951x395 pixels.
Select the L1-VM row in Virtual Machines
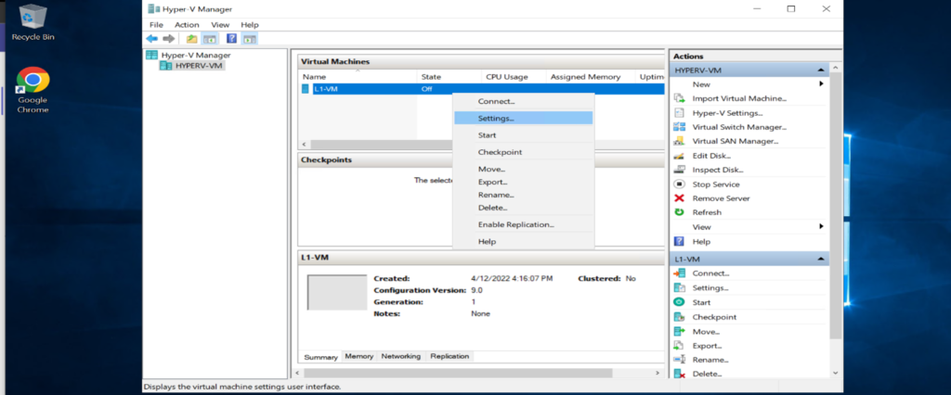coord(482,89)
